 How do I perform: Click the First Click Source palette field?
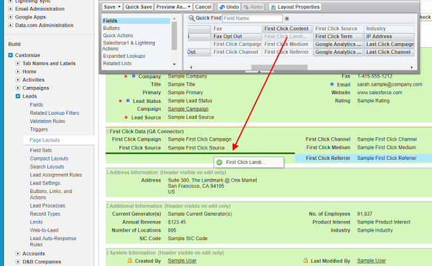click(338, 29)
